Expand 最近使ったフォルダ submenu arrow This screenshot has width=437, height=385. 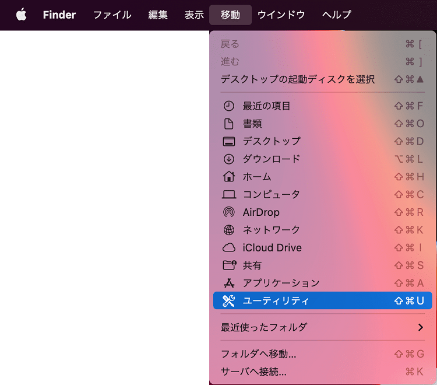[x=421, y=327]
